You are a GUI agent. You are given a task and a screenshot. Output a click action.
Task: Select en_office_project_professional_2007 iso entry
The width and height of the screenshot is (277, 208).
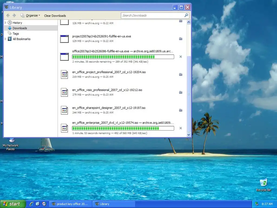click(109, 72)
